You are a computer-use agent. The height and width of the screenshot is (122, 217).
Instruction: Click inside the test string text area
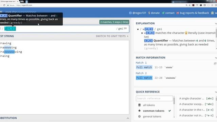(64, 77)
